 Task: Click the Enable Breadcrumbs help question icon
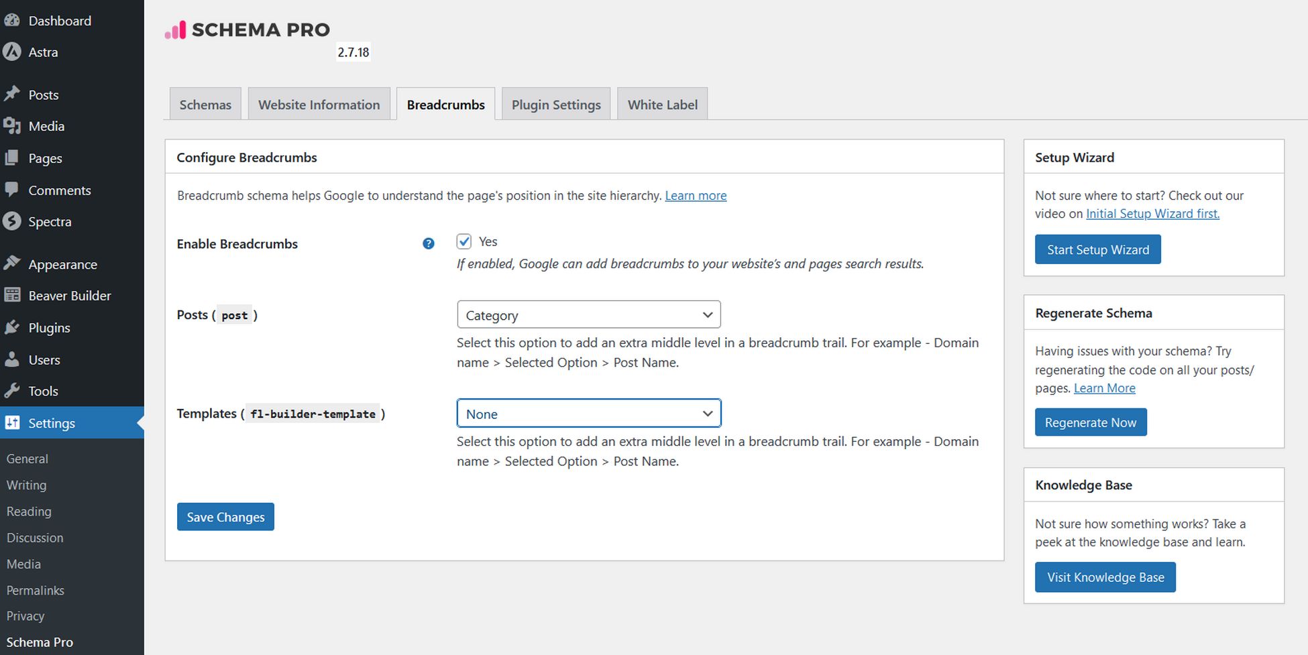click(x=429, y=243)
